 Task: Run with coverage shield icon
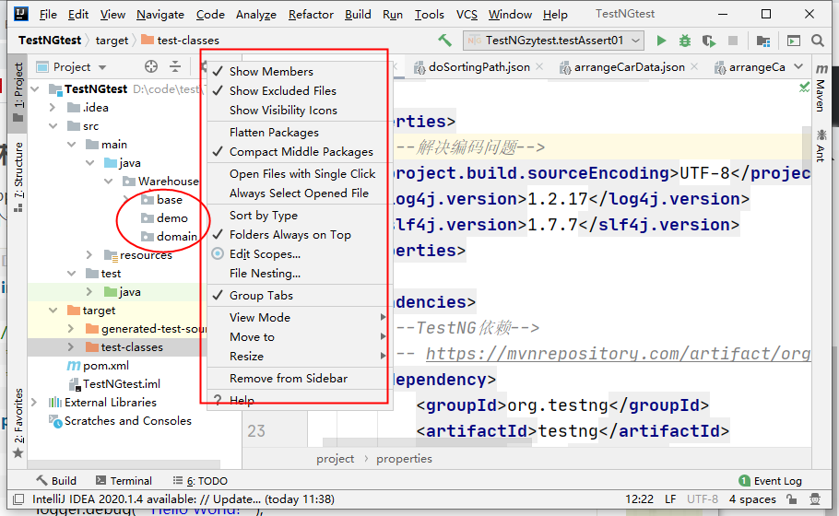click(x=709, y=41)
